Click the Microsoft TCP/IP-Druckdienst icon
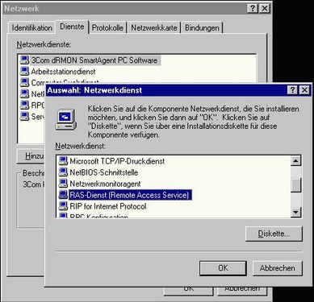The height and width of the screenshot is (302, 314). point(63,161)
